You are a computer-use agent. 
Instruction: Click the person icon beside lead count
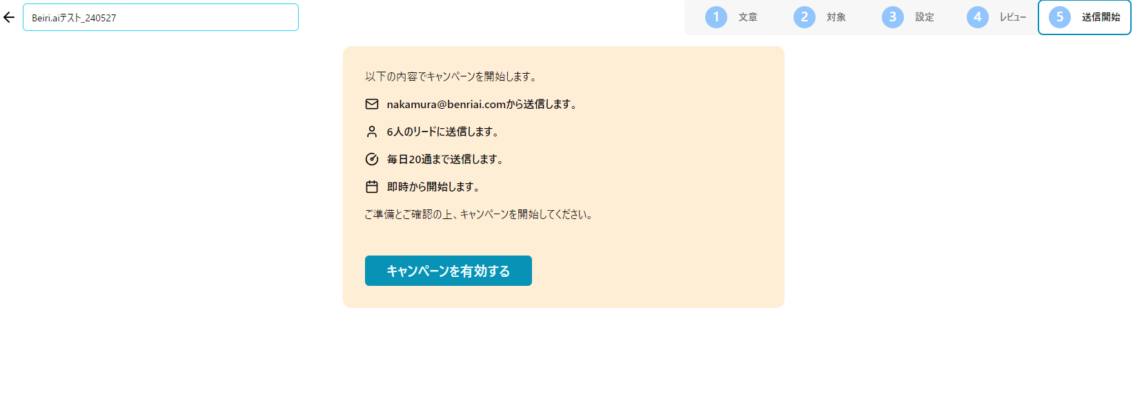pyautogui.click(x=372, y=132)
